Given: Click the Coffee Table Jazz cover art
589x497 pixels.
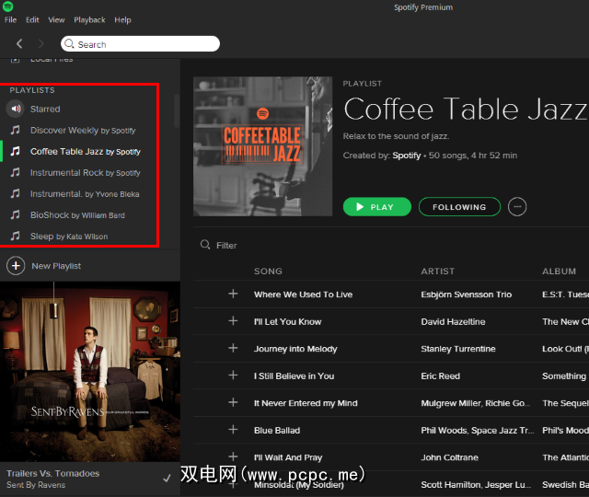Looking at the screenshot, I should pos(262,146).
